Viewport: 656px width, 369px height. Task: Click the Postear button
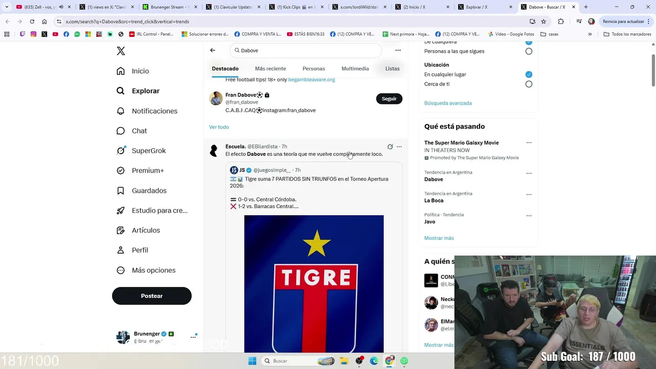coord(152,296)
